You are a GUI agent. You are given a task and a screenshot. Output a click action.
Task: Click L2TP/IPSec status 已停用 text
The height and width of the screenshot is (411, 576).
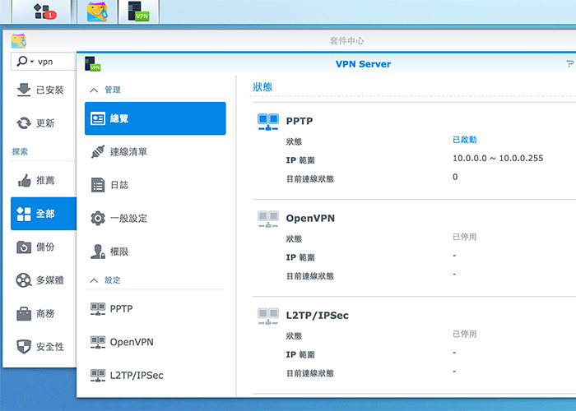(x=464, y=335)
